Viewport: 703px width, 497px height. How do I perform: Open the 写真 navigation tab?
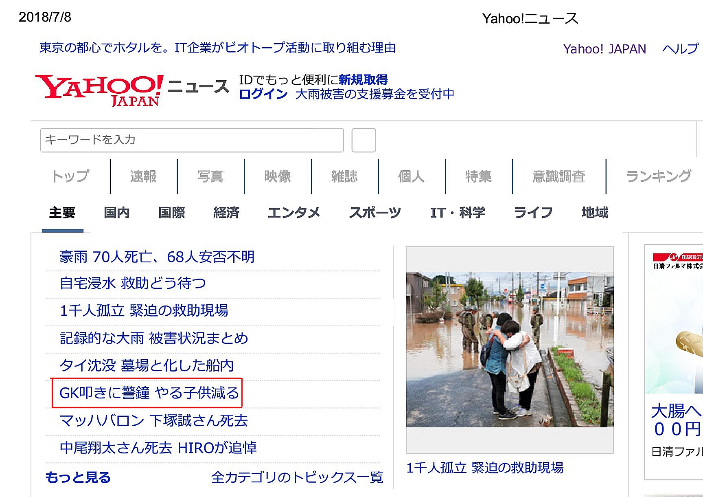210,176
